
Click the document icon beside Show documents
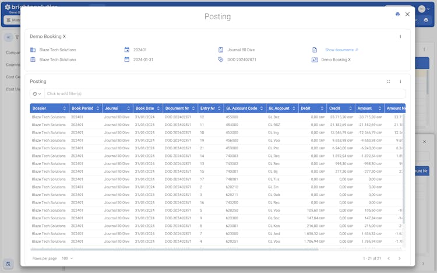[x=315, y=50]
